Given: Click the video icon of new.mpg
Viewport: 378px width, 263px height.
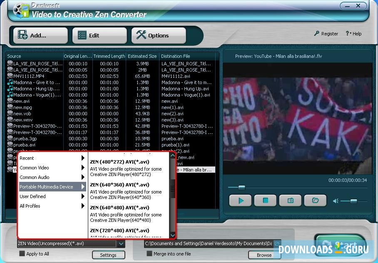Looking at the screenshot, I should tap(10, 107).
